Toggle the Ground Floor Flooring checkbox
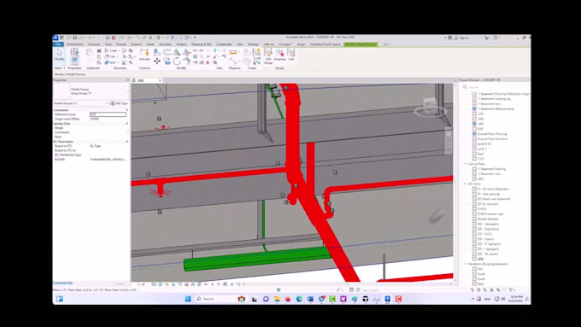The width and height of the screenshot is (581, 327). (474, 134)
